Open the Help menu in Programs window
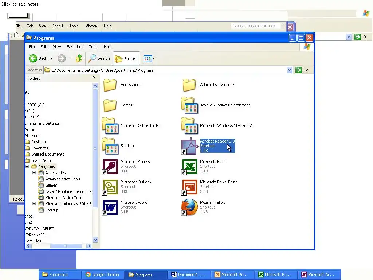The image size is (373, 280). pos(107,47)
